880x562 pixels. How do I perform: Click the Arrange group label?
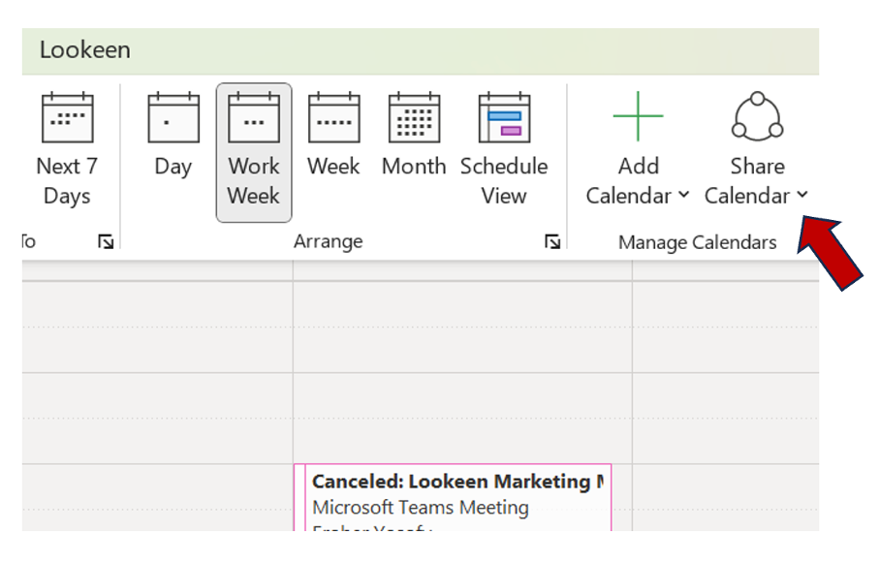[328, 242]
